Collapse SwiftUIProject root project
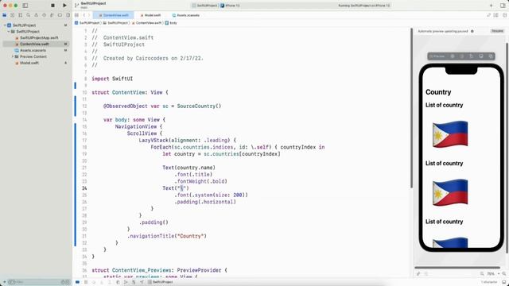Image resolution: width=509 pixels, height=286 pixels. (x=5, y=25)
